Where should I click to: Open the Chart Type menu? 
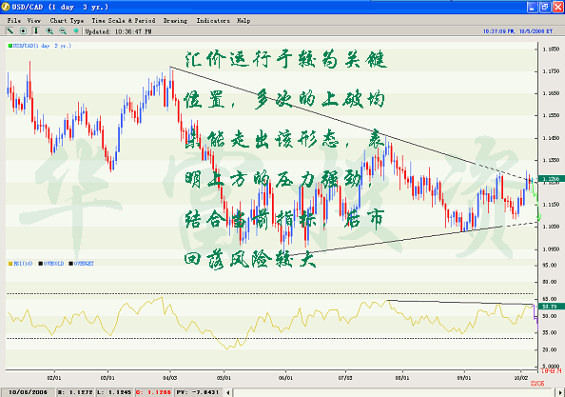tap(67, 21)
